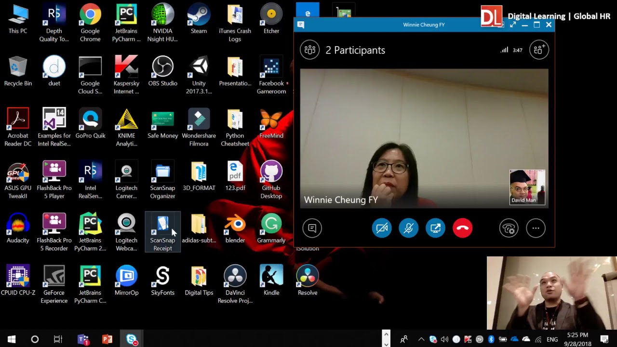Click the signal strength indicator in call
The height and width of the screenshot is (347, 617).
tap(504, 50)
